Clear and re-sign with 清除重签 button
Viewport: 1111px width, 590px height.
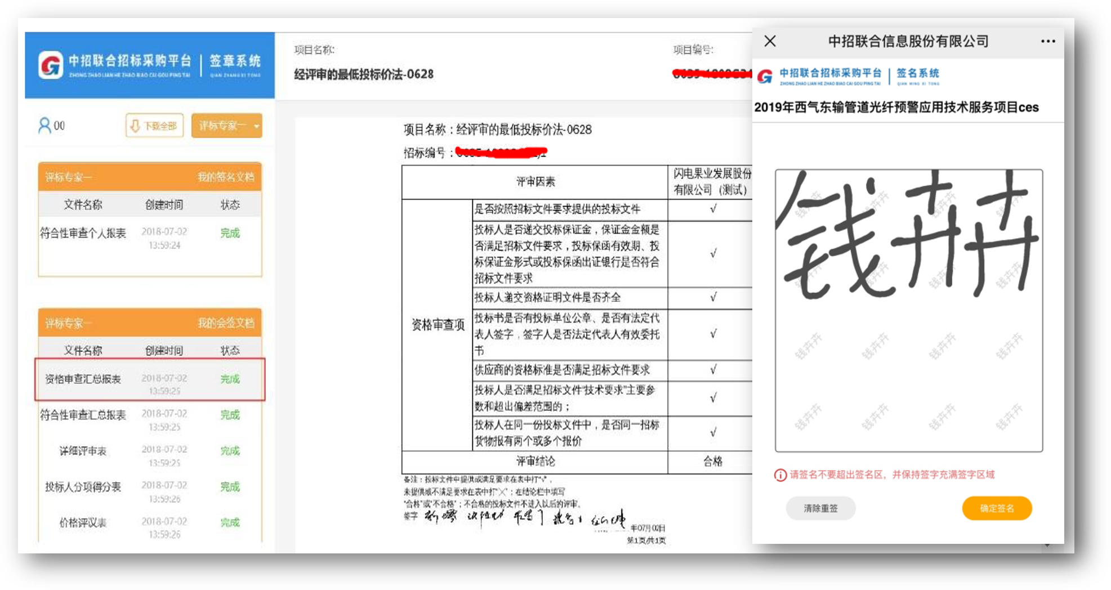tap(820, 508)
